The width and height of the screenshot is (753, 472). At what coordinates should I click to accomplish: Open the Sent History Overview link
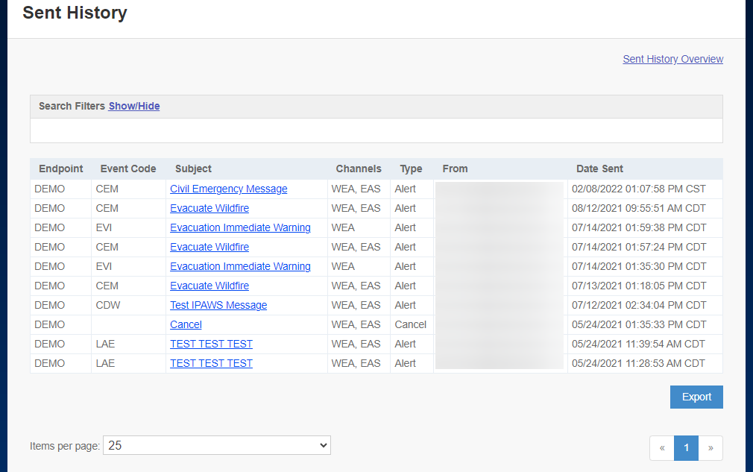pyautogui.click(x=672, y=59)
